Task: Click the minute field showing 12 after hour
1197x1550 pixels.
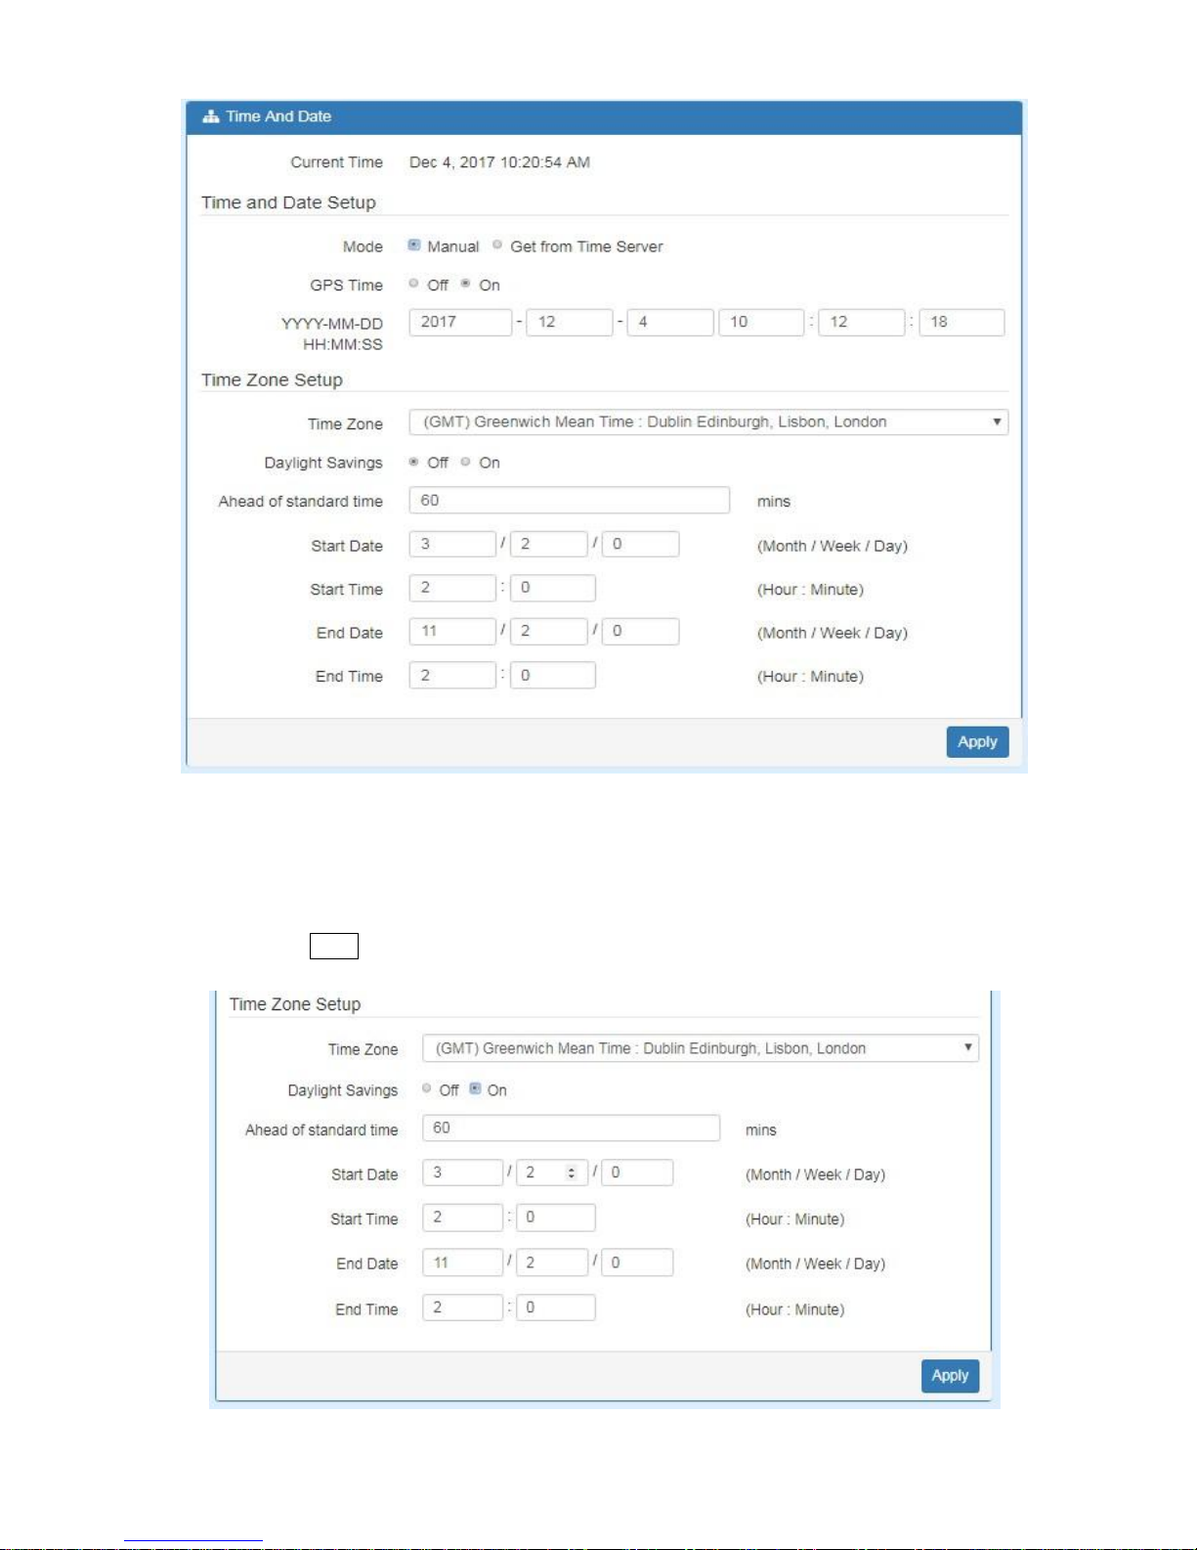Action: [x=862, y=322]
